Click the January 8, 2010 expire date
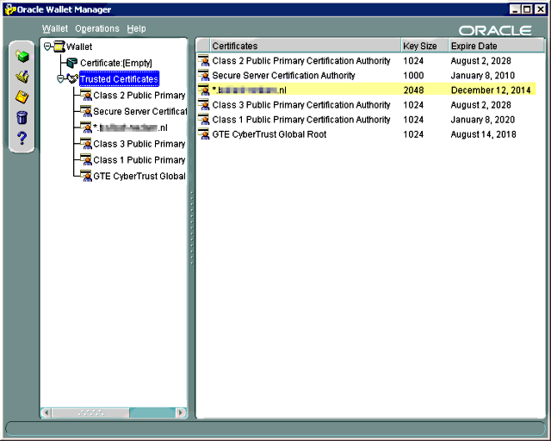 click(482, 76)
